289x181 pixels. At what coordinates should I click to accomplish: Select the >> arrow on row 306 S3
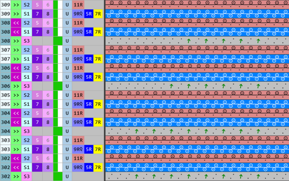tap(16, 86)
